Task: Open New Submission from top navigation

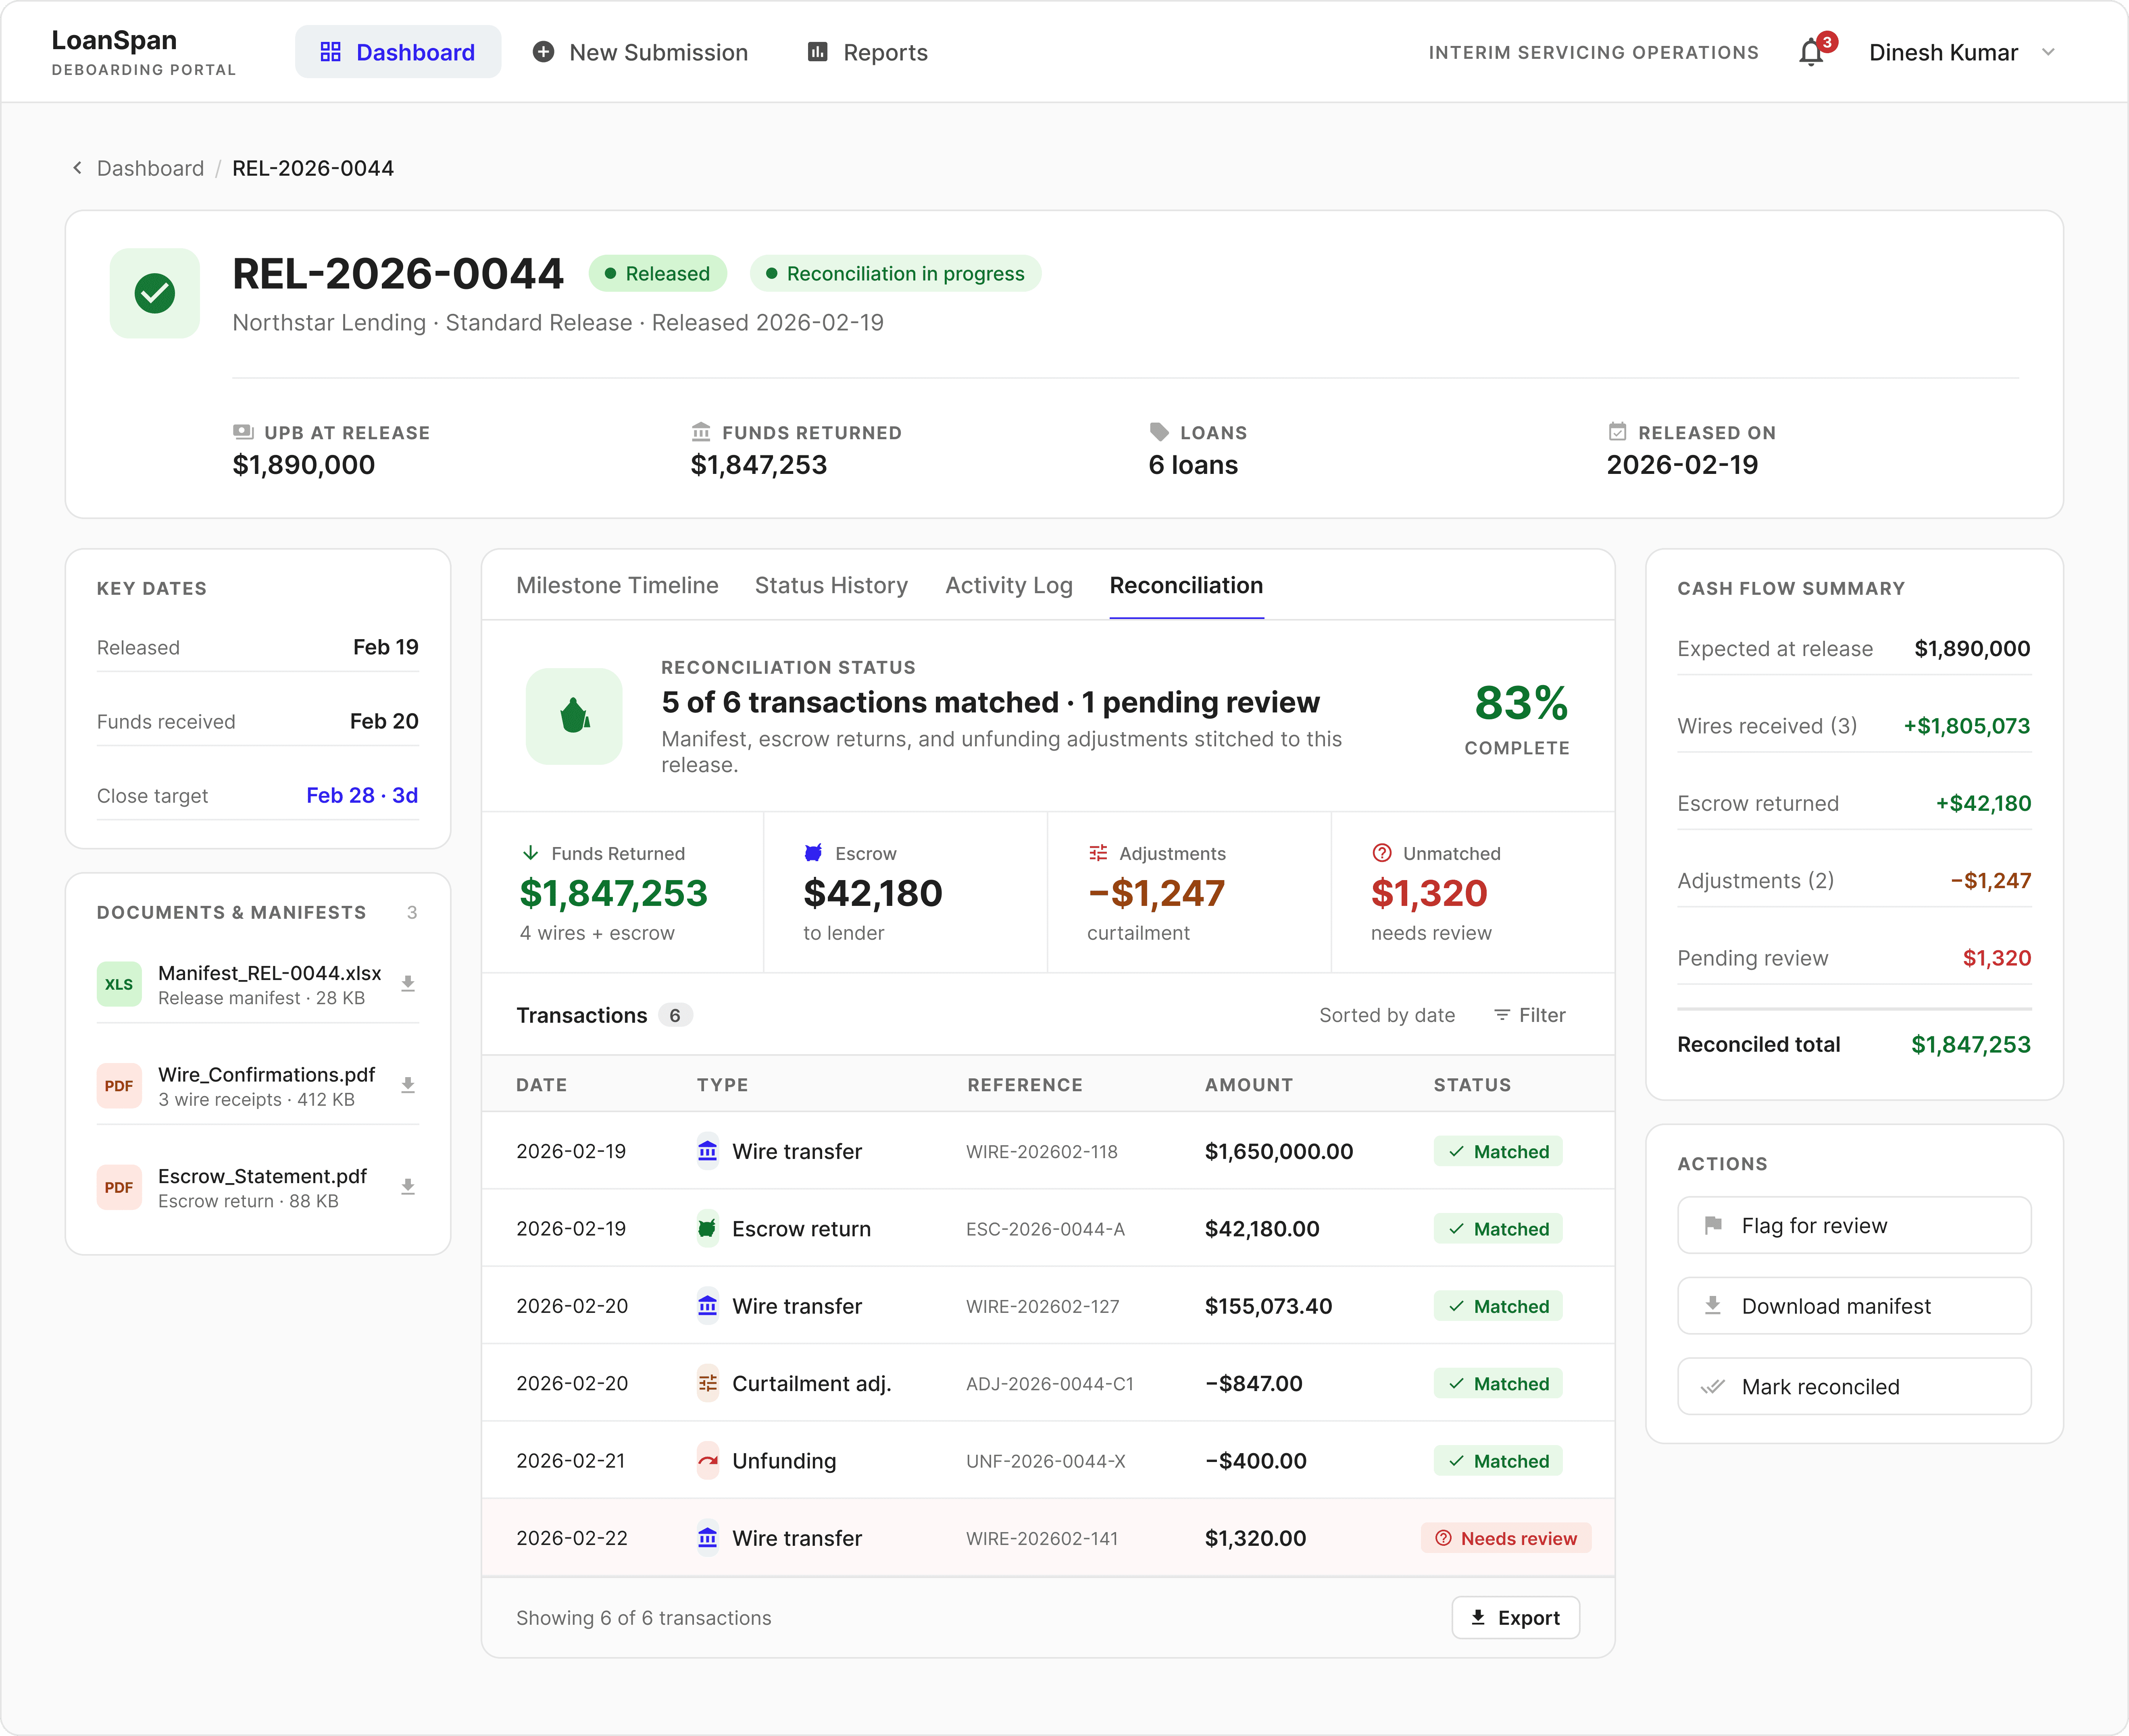Action: 640,52
